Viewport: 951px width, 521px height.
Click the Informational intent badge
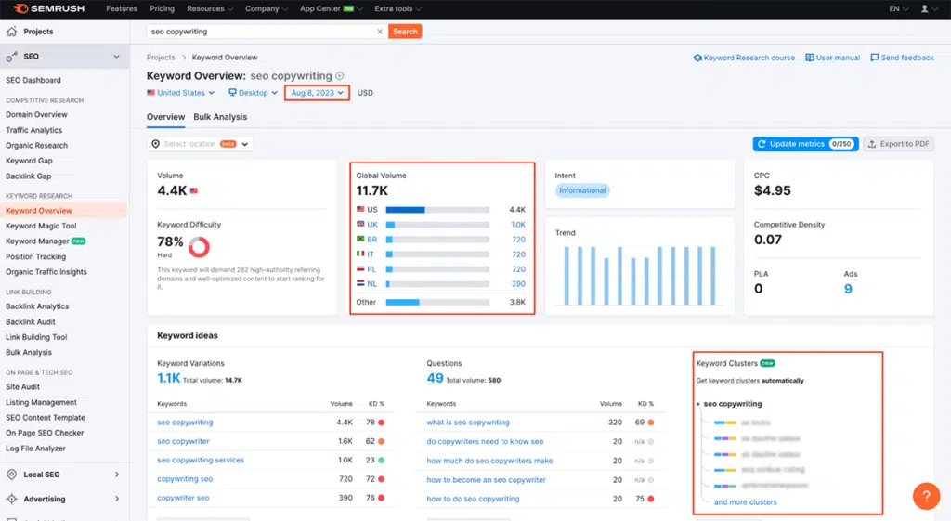tap(582, 190)
